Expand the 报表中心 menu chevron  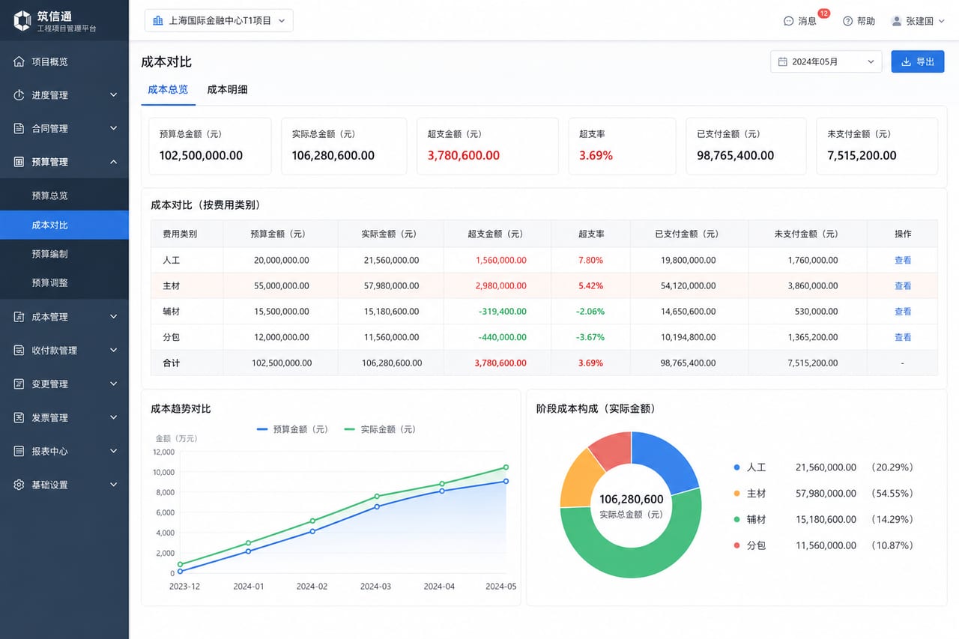tap(113, 452)
